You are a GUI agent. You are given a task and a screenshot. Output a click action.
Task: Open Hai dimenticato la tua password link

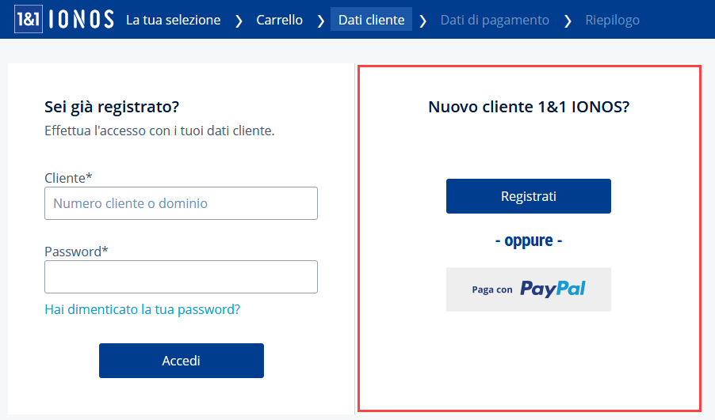click(142, 309)
